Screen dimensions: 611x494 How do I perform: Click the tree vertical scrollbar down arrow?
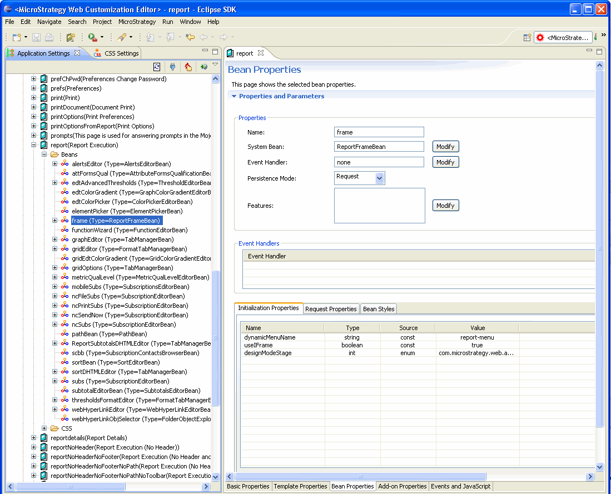pos(216,476)
